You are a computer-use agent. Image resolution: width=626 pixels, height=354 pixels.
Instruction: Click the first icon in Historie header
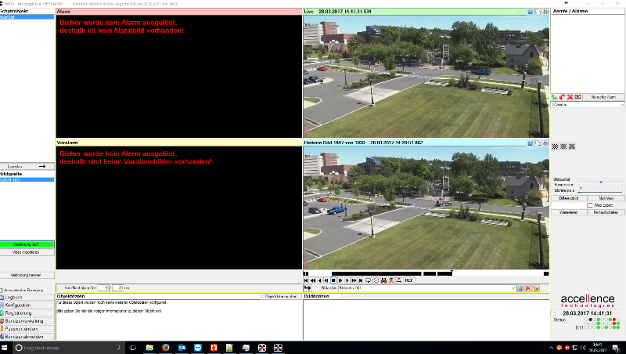(x=531, y=143)
